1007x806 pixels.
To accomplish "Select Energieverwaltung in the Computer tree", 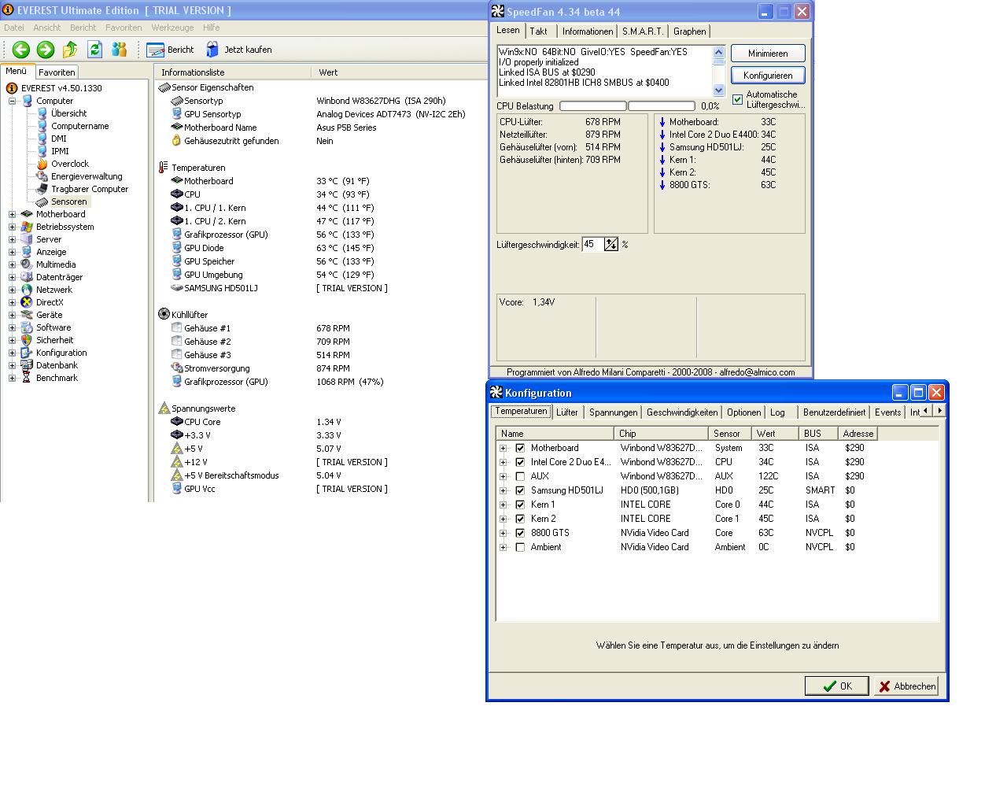I will pyautogui.click(x=87, y=176).
